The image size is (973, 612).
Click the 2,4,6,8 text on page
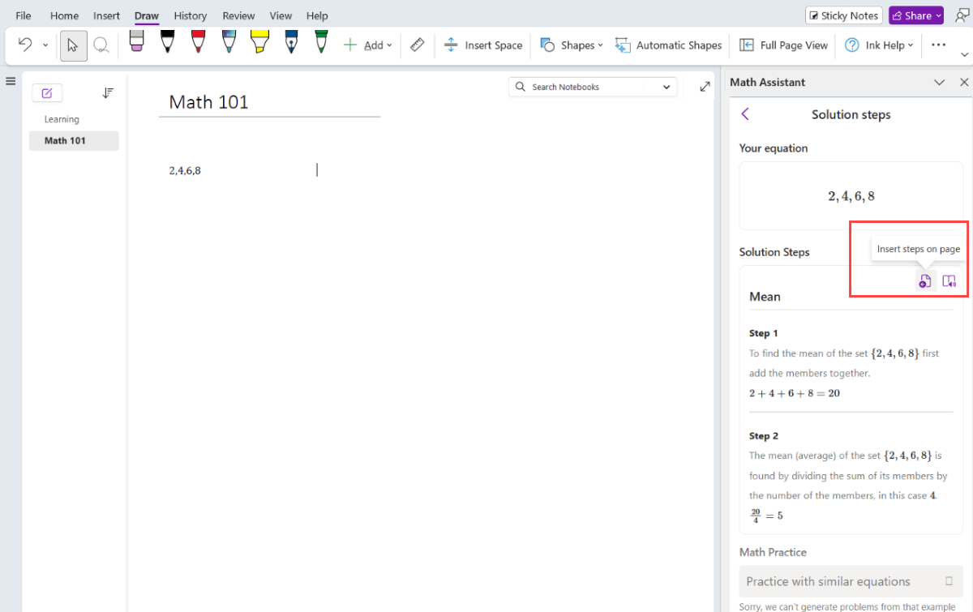[x=185, y=170]
